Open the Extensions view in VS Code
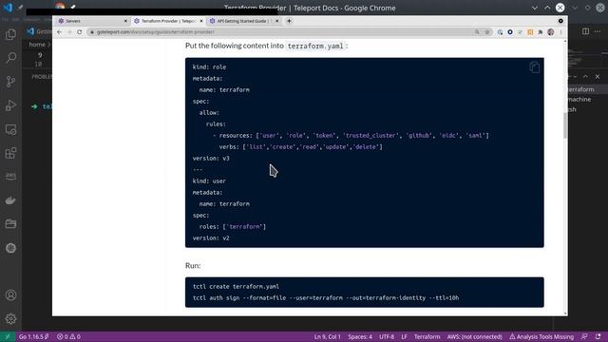Screen dimensions: 608x342 click(x=10, y=153)
